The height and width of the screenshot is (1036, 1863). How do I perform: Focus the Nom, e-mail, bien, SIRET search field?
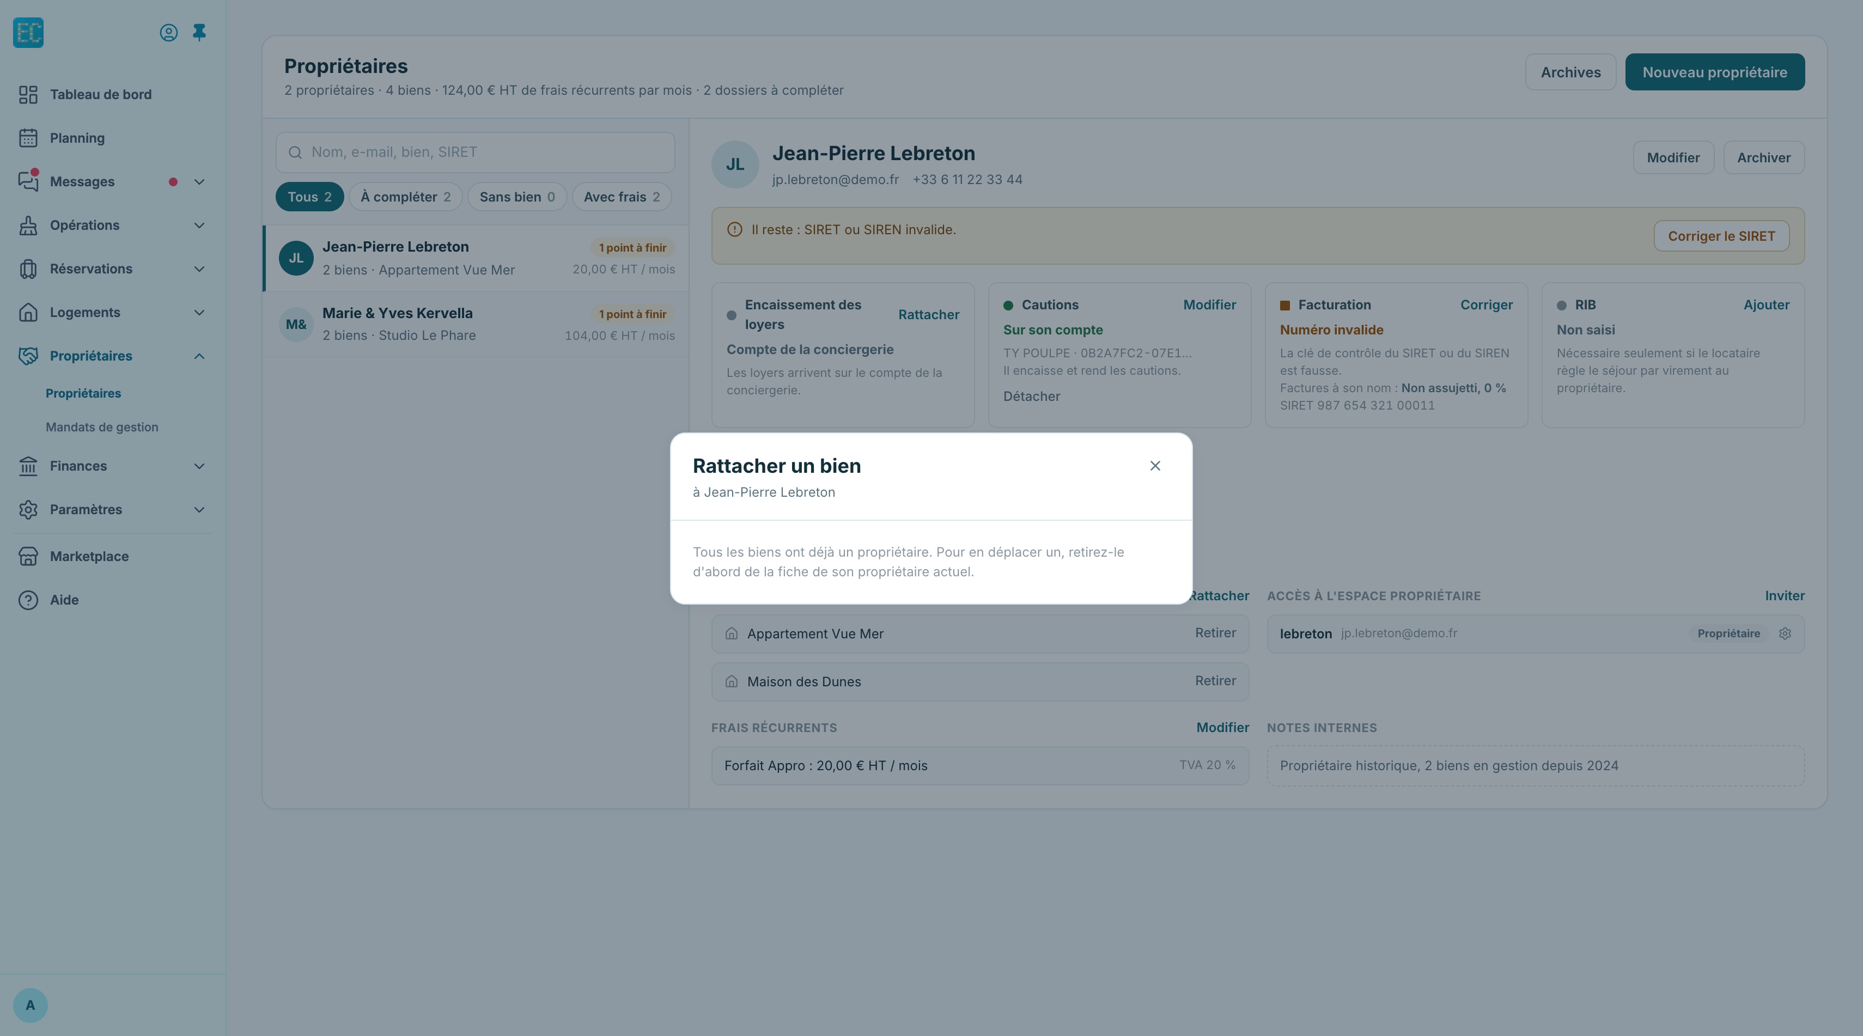tap(475, 153)
